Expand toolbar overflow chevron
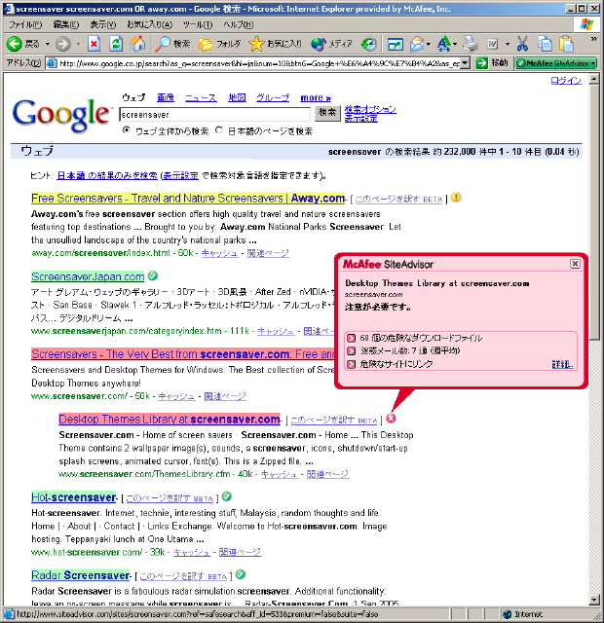604x623 pixels. click(593, 39)
